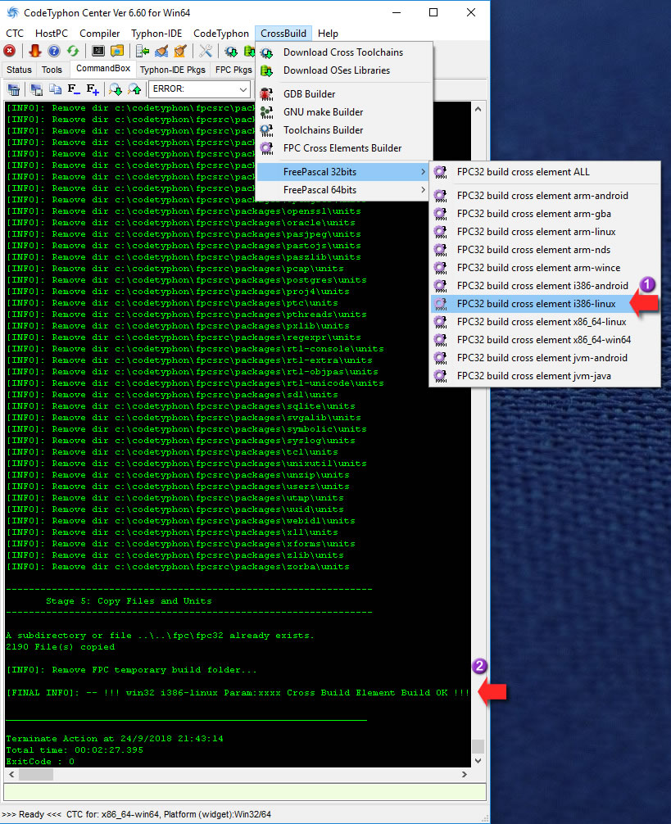
Task: Open the HostPC menu
Action: (52, 34)
